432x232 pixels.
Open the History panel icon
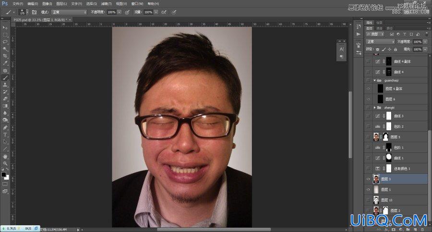pos(359,26)
